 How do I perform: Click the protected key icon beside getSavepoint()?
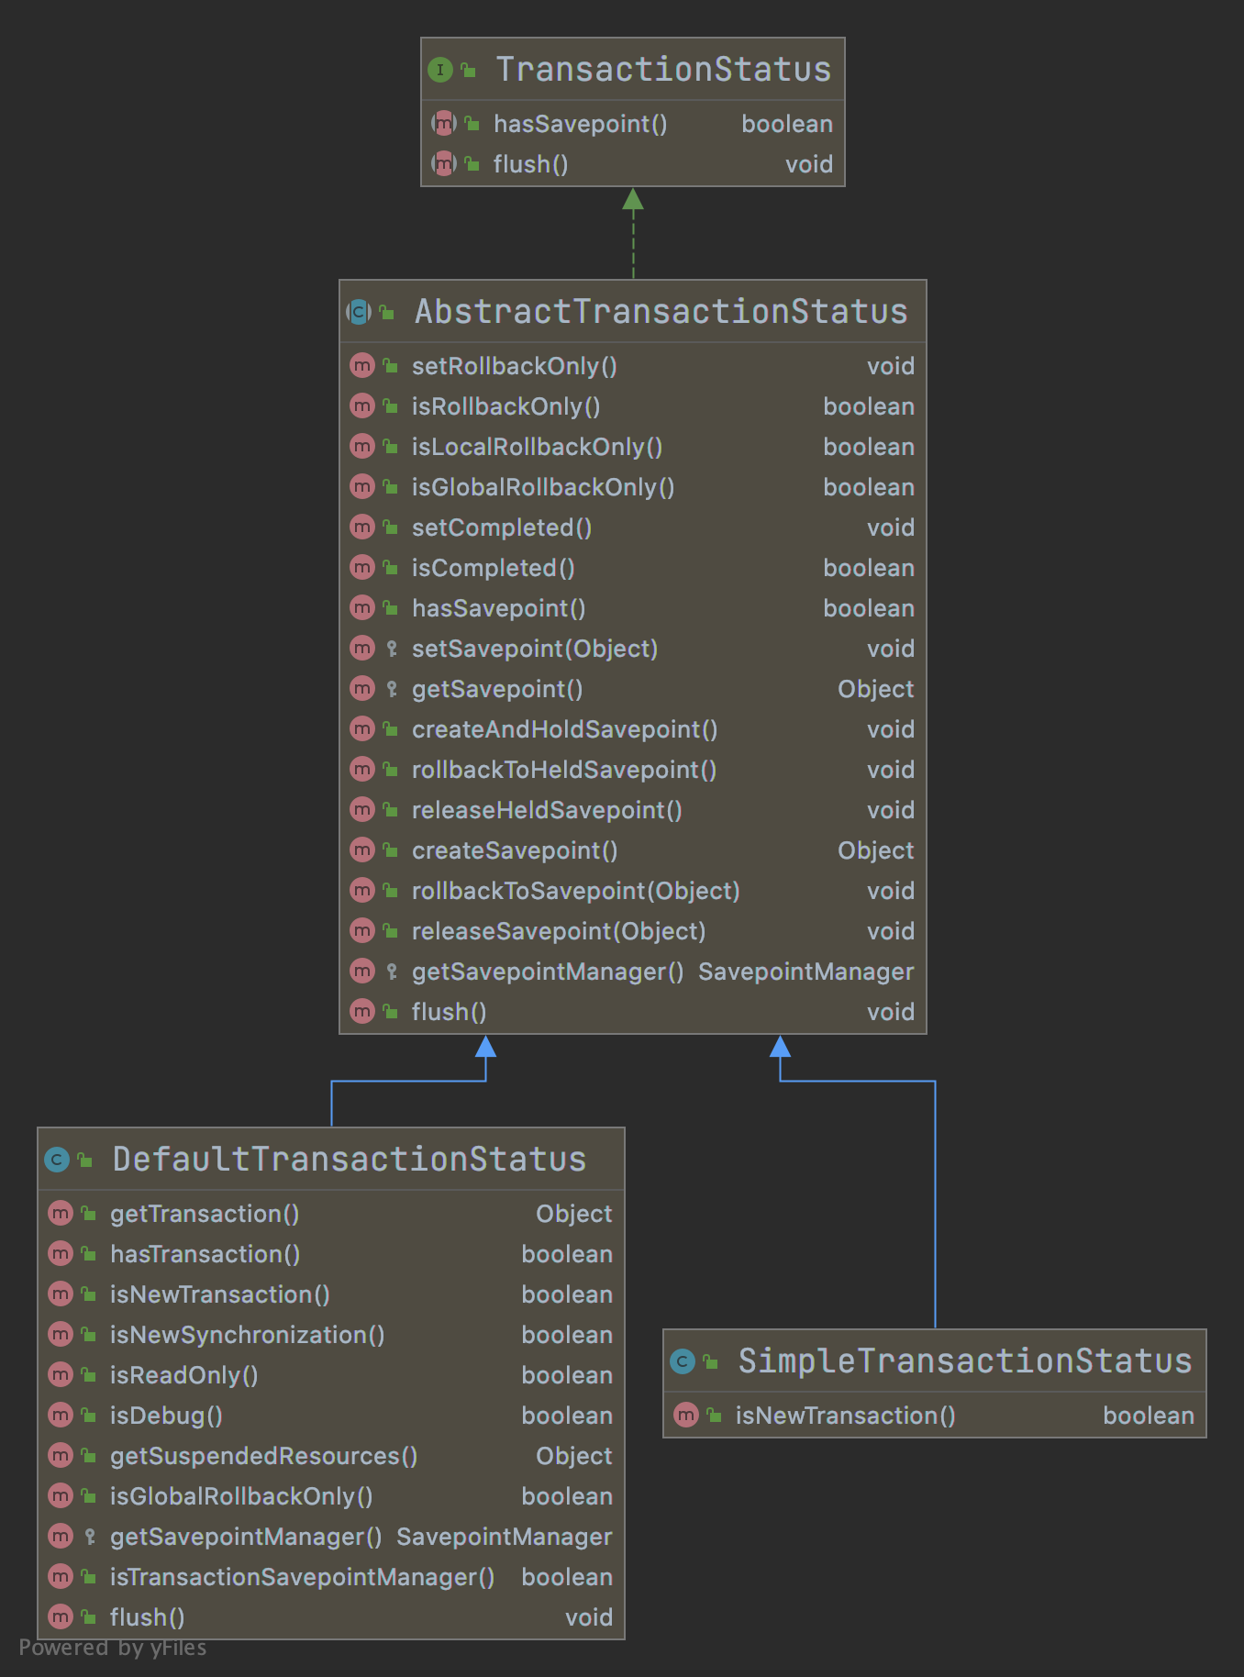pyautogui.click(x=392, y=689)
